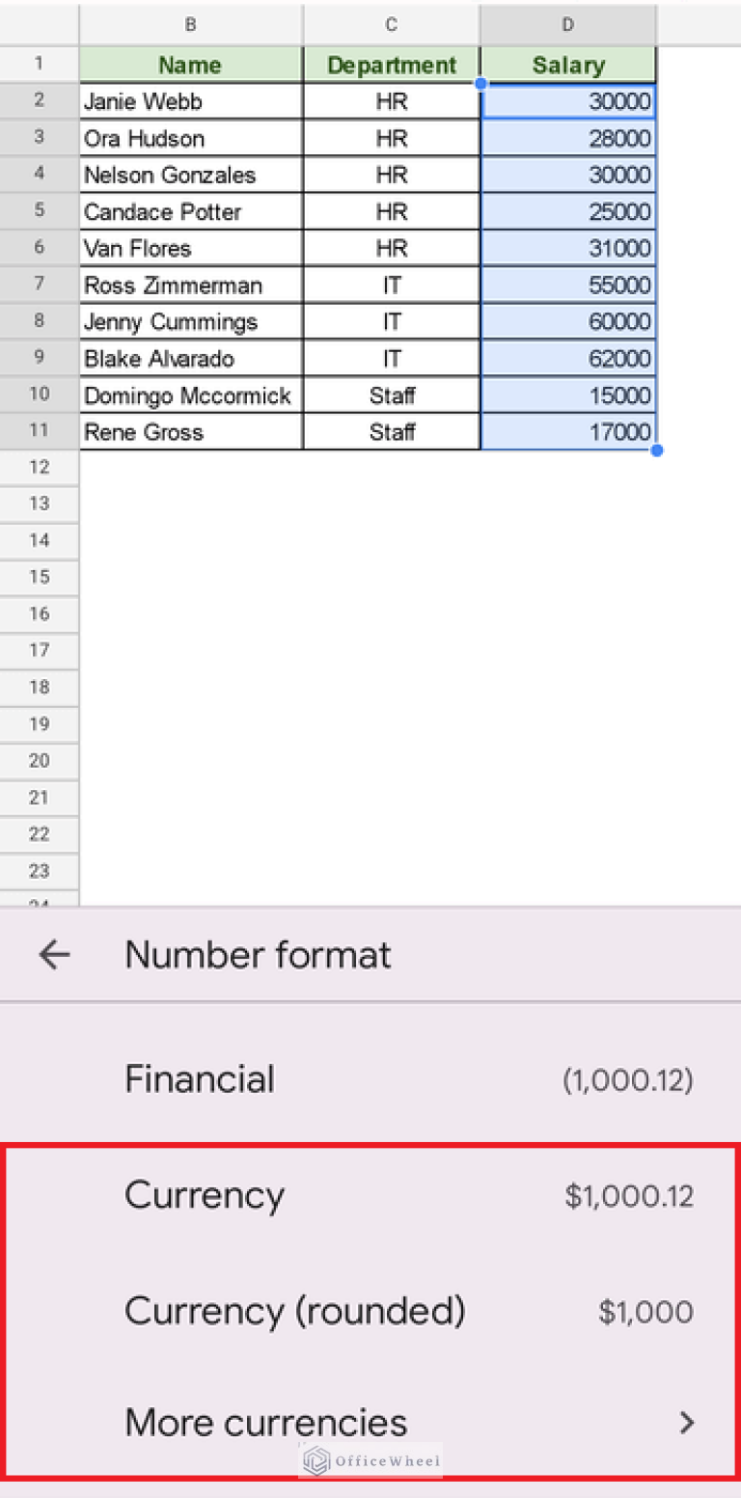Click the More currencies chevron arrow
This screenshot has height=1498, width=741.
687,1423
